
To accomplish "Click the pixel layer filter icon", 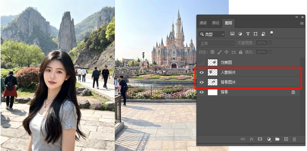I will [232, 34].
